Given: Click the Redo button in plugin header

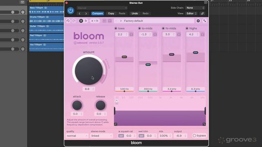Looking at the screenshot, I should click(x=146, y=13).
